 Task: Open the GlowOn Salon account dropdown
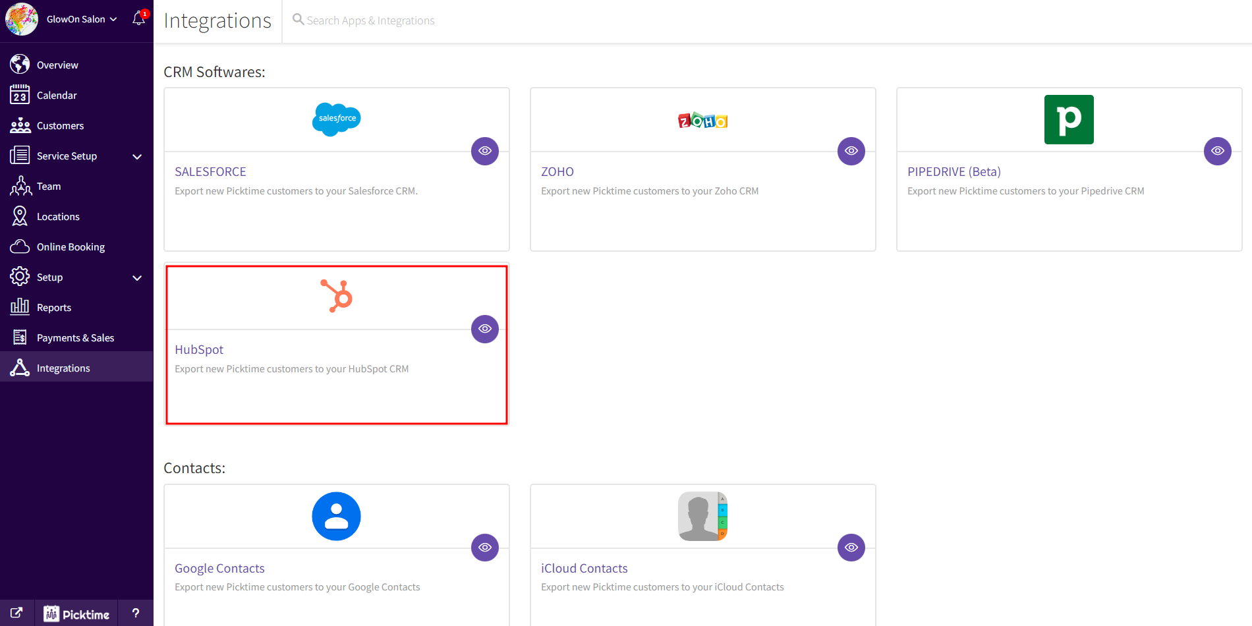click(x=81, y=19)
